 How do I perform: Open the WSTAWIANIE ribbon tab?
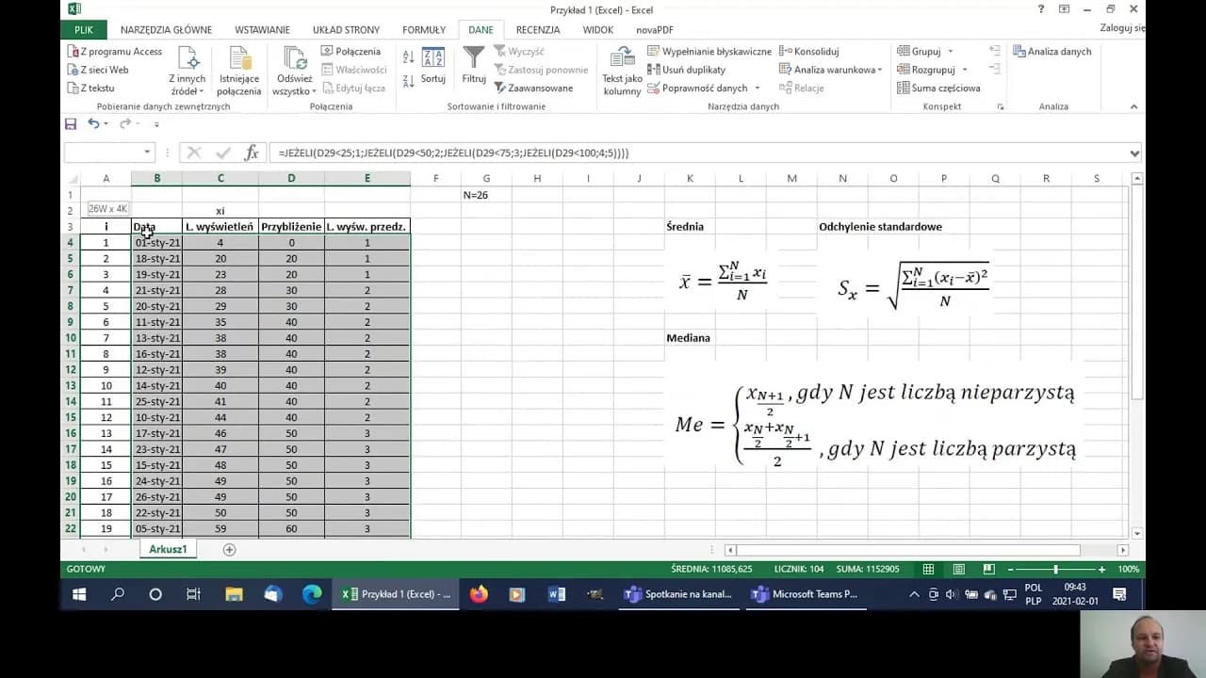coord(262,30)
